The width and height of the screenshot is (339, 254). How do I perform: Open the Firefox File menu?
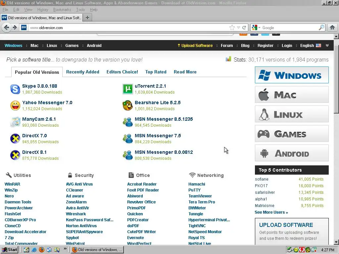[5, 10]
